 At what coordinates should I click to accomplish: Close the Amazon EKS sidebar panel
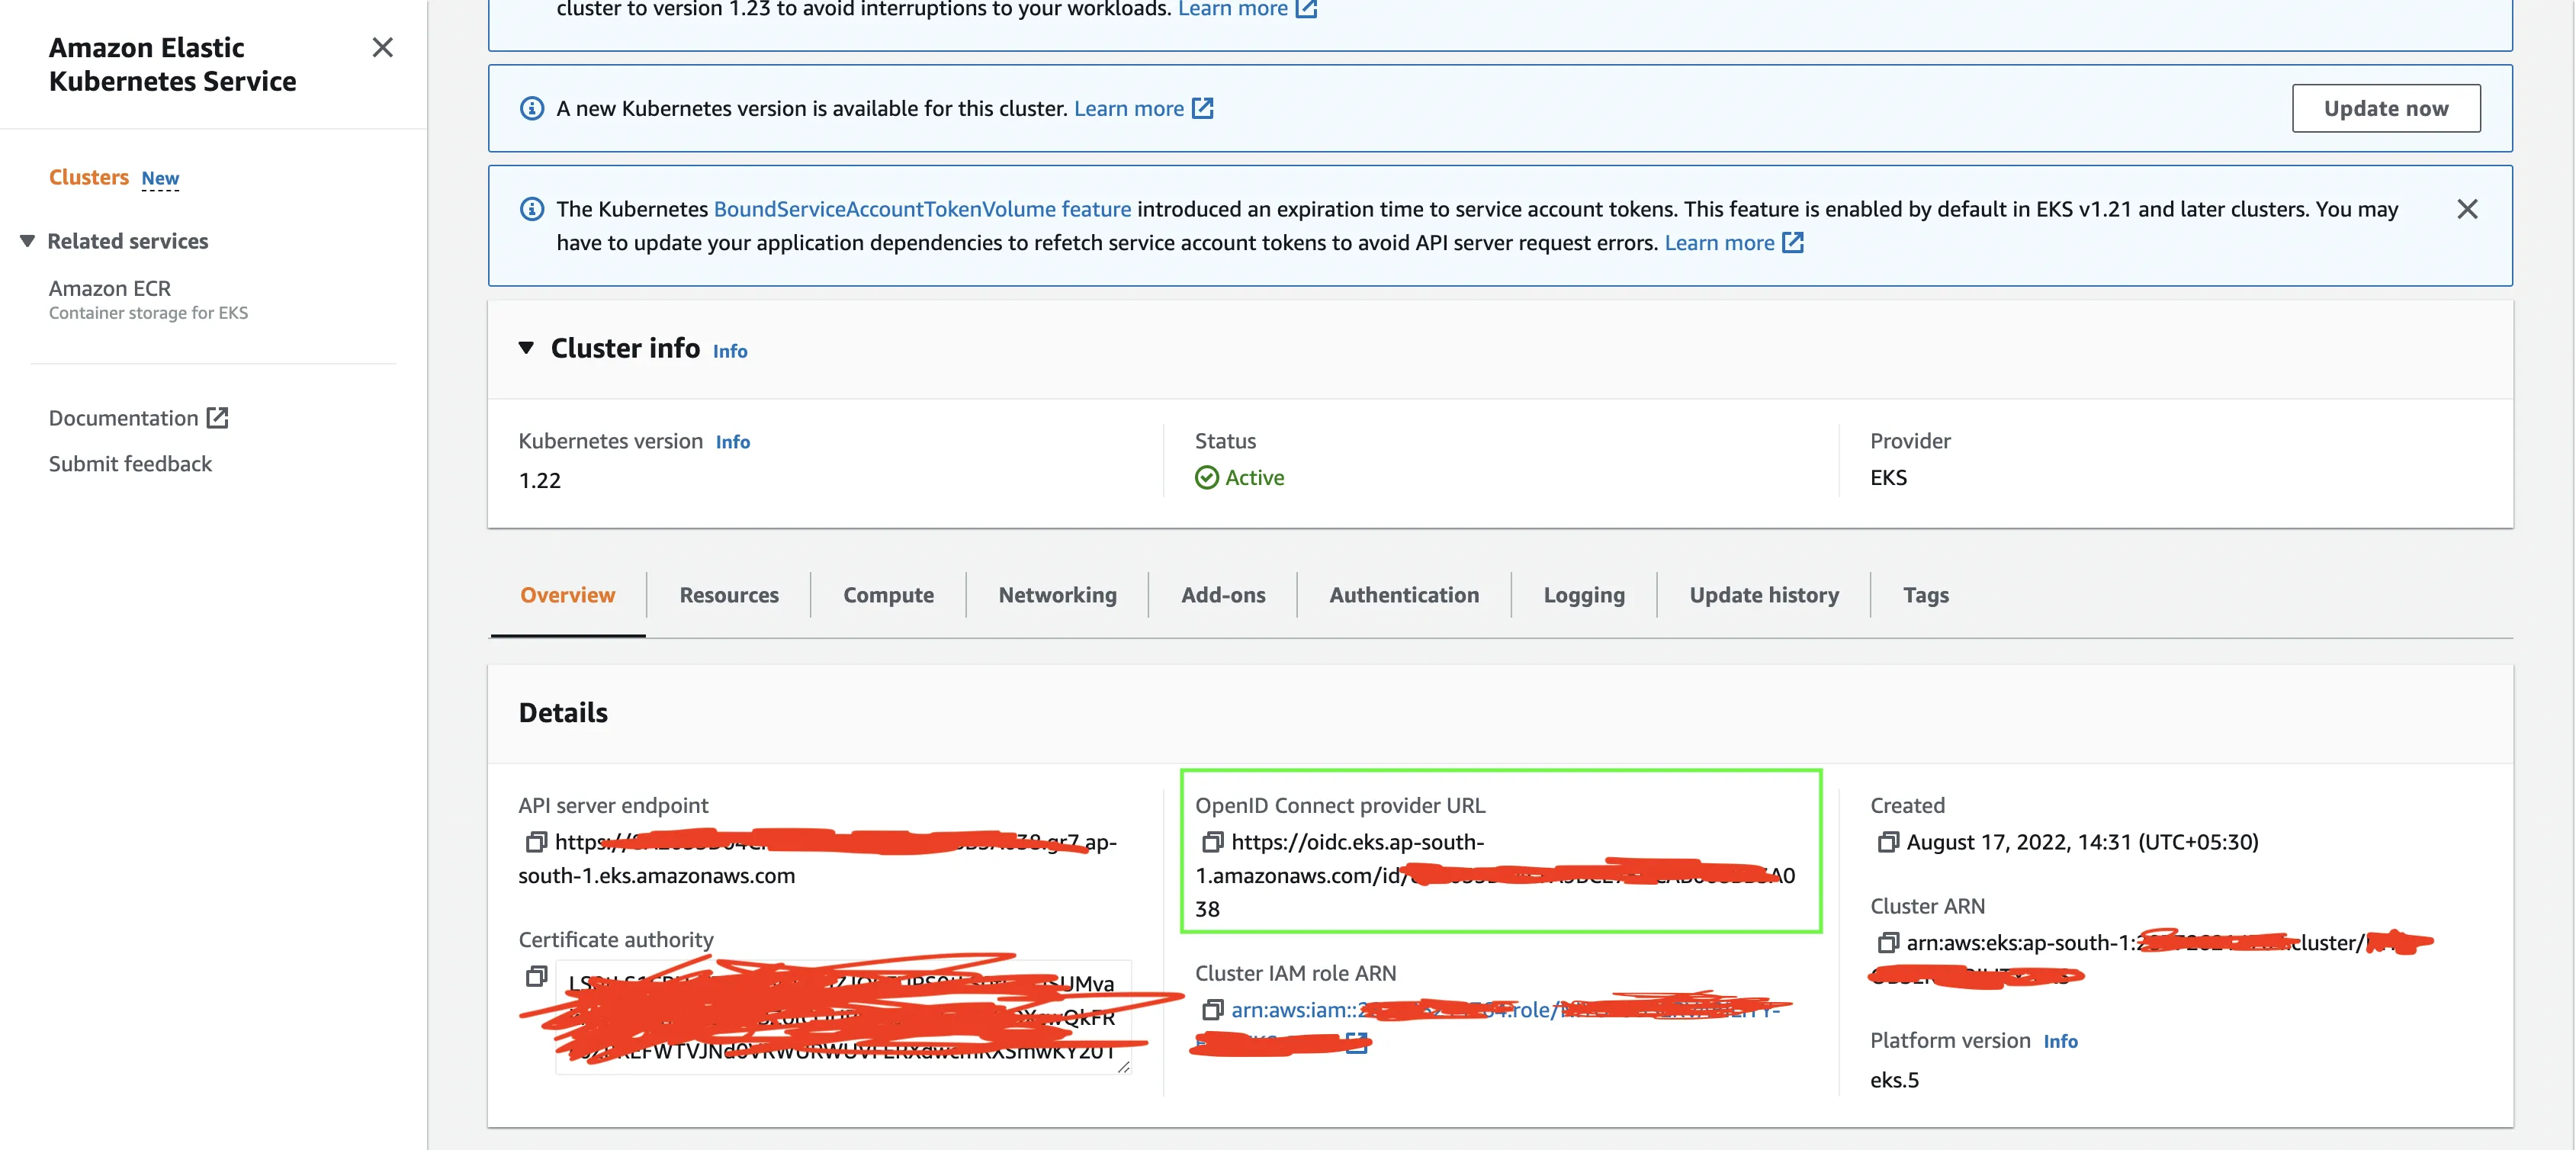pos(382,47)
